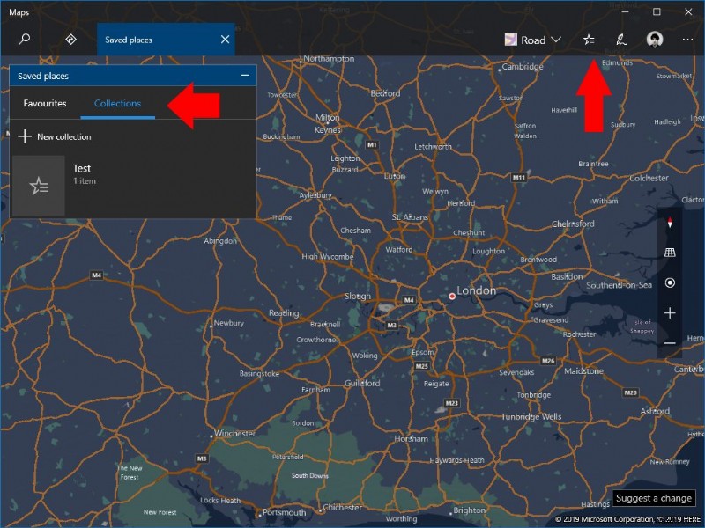Image resolution: width=705 pixels, height=528 pixels.
Task: Open the See more menu
Action: click(x=687, y=40)
